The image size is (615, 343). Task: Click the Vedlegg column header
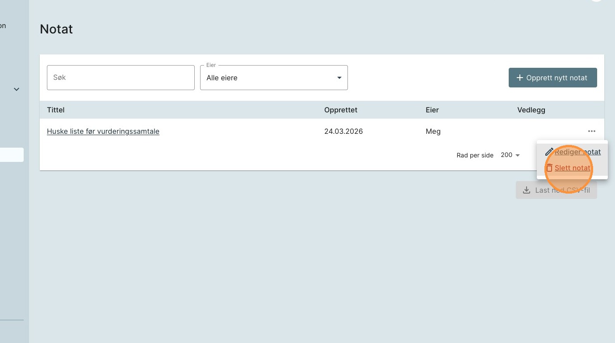[x=531, y=110]
